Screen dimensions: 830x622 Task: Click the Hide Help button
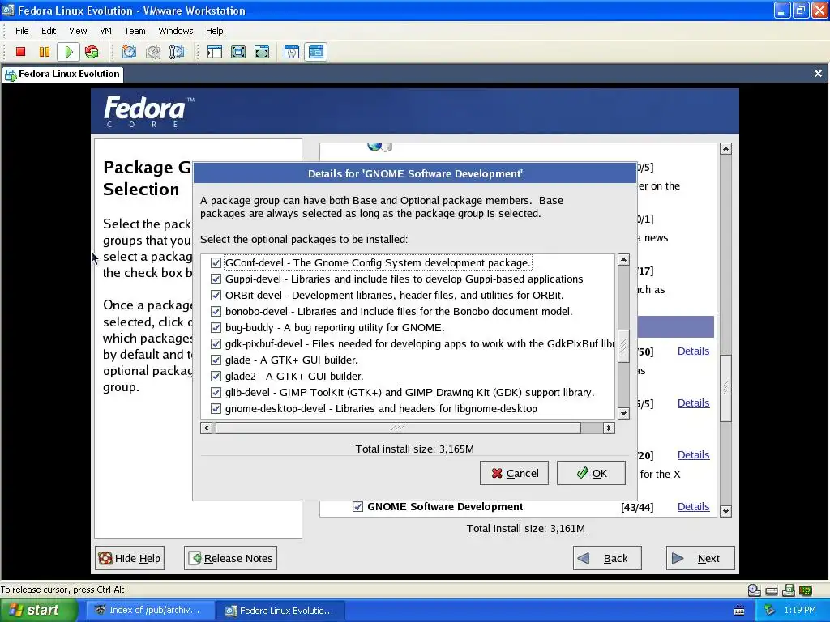pos(130,558)
